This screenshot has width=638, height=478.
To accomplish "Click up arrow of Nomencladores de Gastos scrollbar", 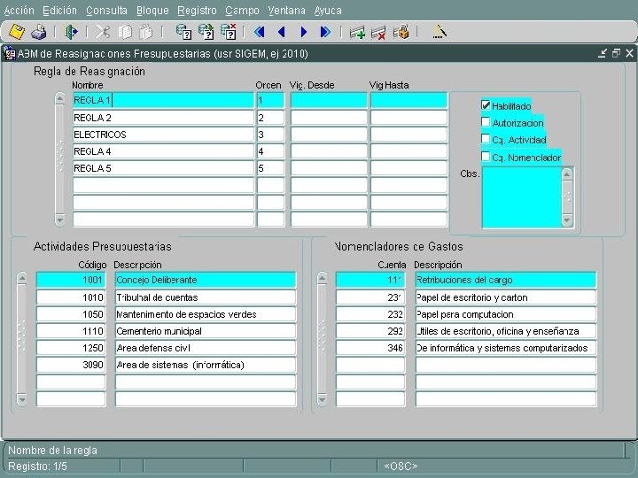I will (322, 279).
